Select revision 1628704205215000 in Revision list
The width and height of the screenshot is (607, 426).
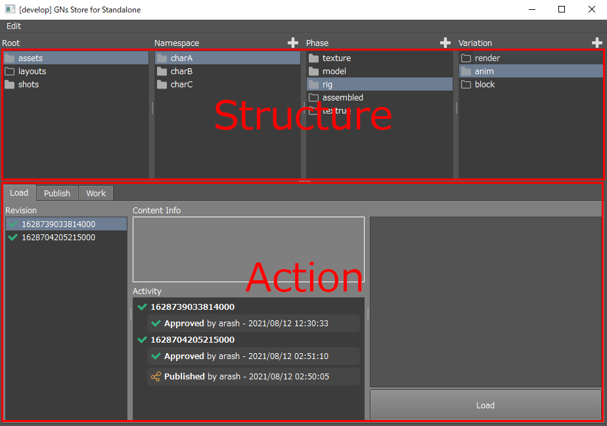(58, 238)
